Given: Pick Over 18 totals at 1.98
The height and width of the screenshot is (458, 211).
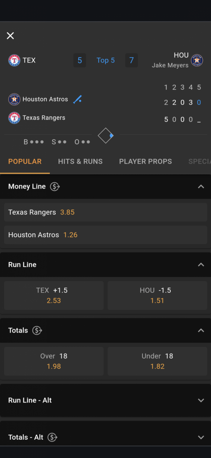Looking at the screenshot, I should (x=54, y=361).
